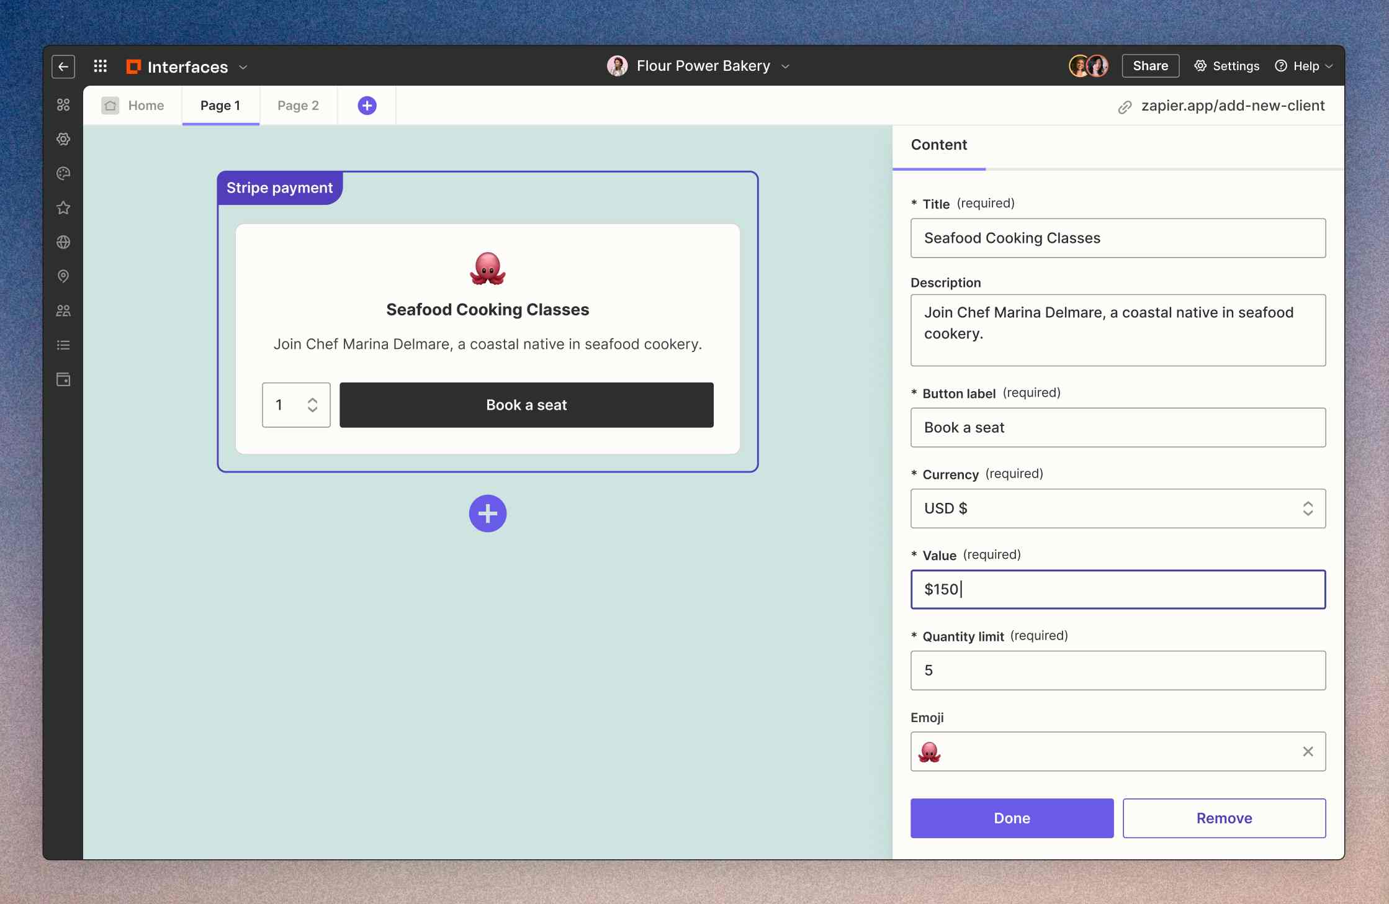Open the gear icon in left sidebar
Viewport: 1389px width, 904px height.
(63, 139)
